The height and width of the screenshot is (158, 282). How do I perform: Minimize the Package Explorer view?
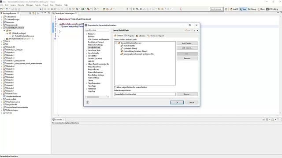45,13
